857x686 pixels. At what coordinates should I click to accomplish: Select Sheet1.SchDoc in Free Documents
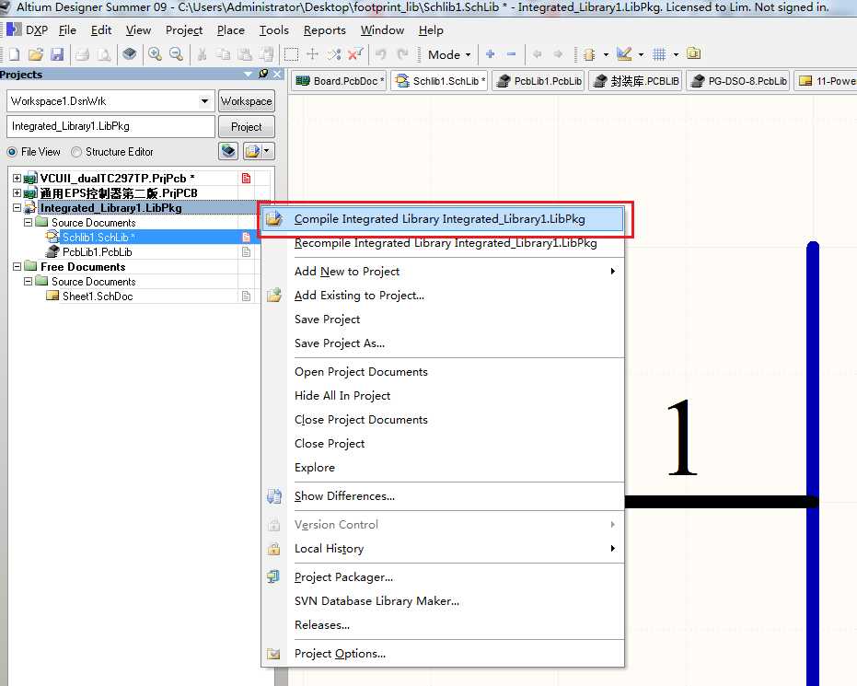pyautogui.click(x=98, y=296)
